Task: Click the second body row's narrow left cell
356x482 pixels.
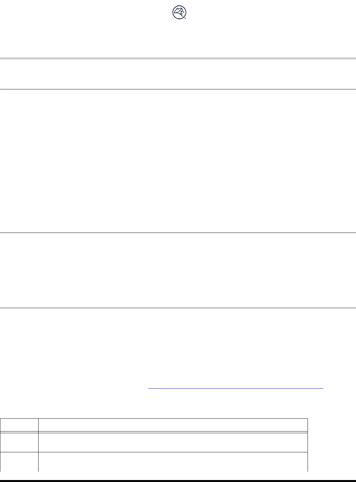Action: (19, 462)
